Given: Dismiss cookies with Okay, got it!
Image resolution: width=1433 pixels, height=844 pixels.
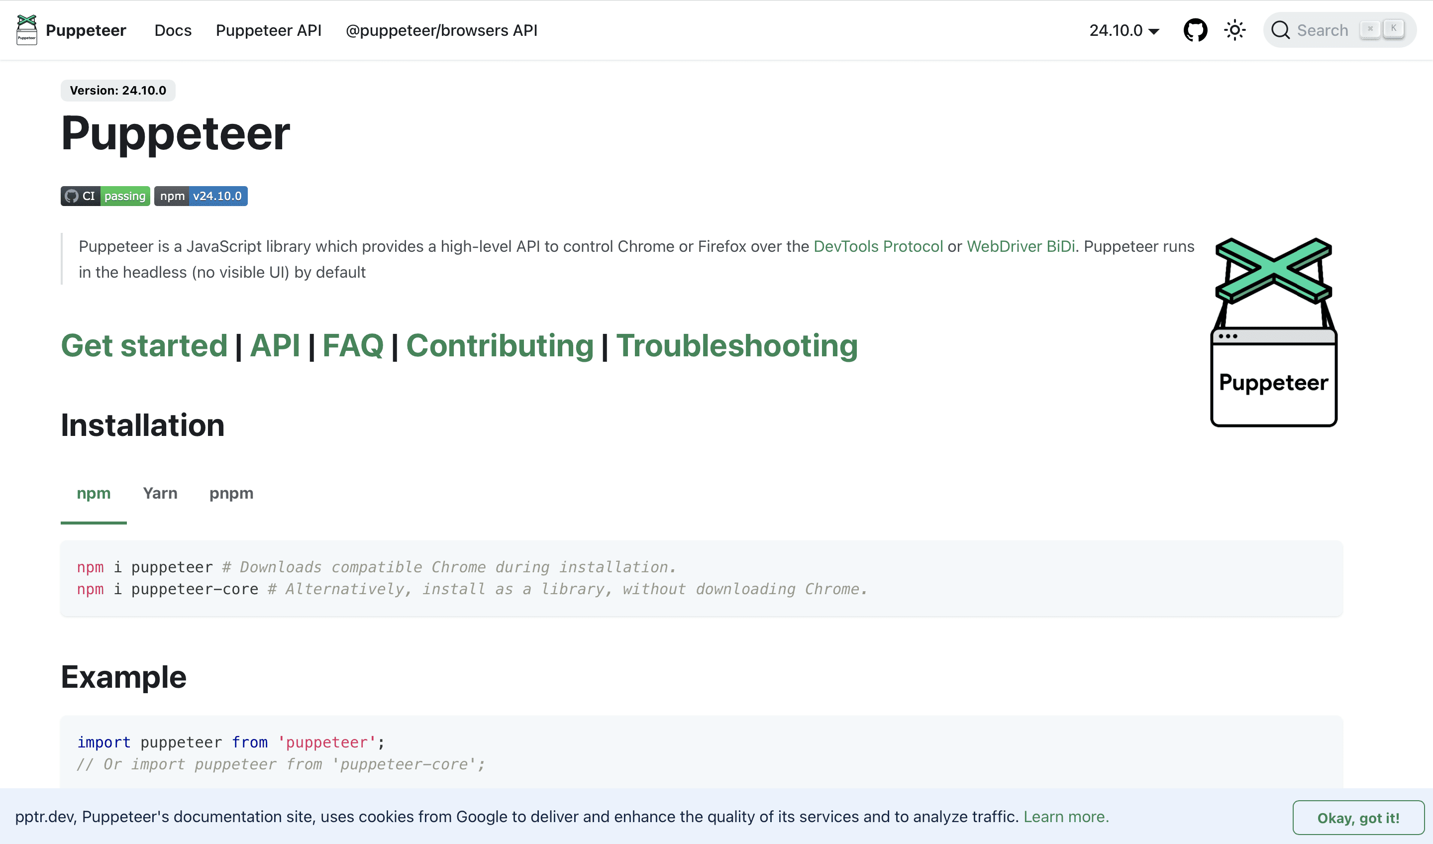Looking at the screenshot, I should pos(1358,818).
